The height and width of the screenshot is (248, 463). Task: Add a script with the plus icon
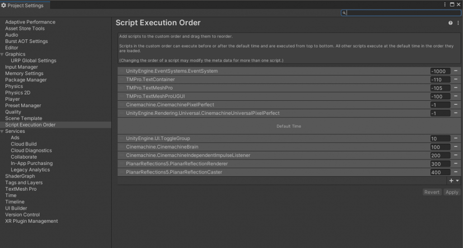tap(451, 181)
